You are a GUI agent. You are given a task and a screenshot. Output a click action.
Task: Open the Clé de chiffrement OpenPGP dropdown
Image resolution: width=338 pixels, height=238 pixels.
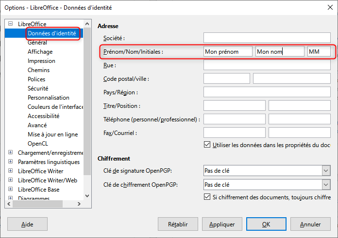pos(325,184)
